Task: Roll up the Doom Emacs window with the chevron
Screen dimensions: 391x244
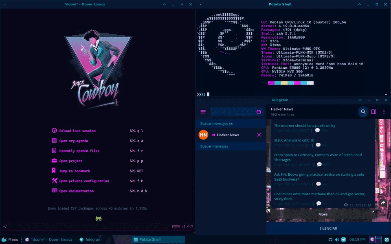Action: [x=164, y=4]
